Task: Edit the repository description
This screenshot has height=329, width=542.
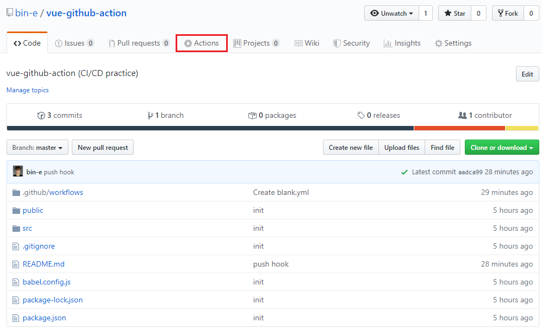Action: (x=527, y=74)
